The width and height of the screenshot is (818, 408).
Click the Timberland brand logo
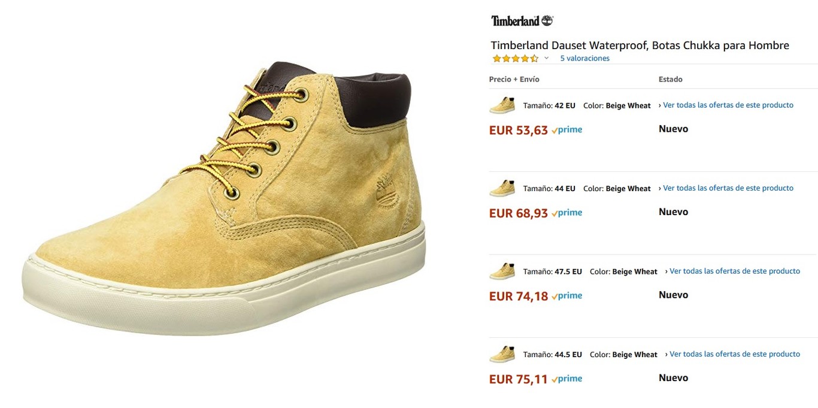click(x=522, y=21)
